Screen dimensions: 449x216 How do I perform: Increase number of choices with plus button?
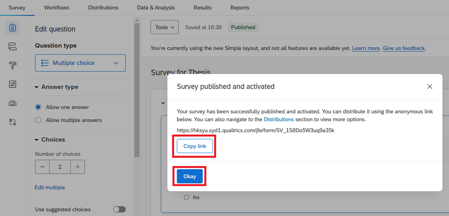click(78, 167)
